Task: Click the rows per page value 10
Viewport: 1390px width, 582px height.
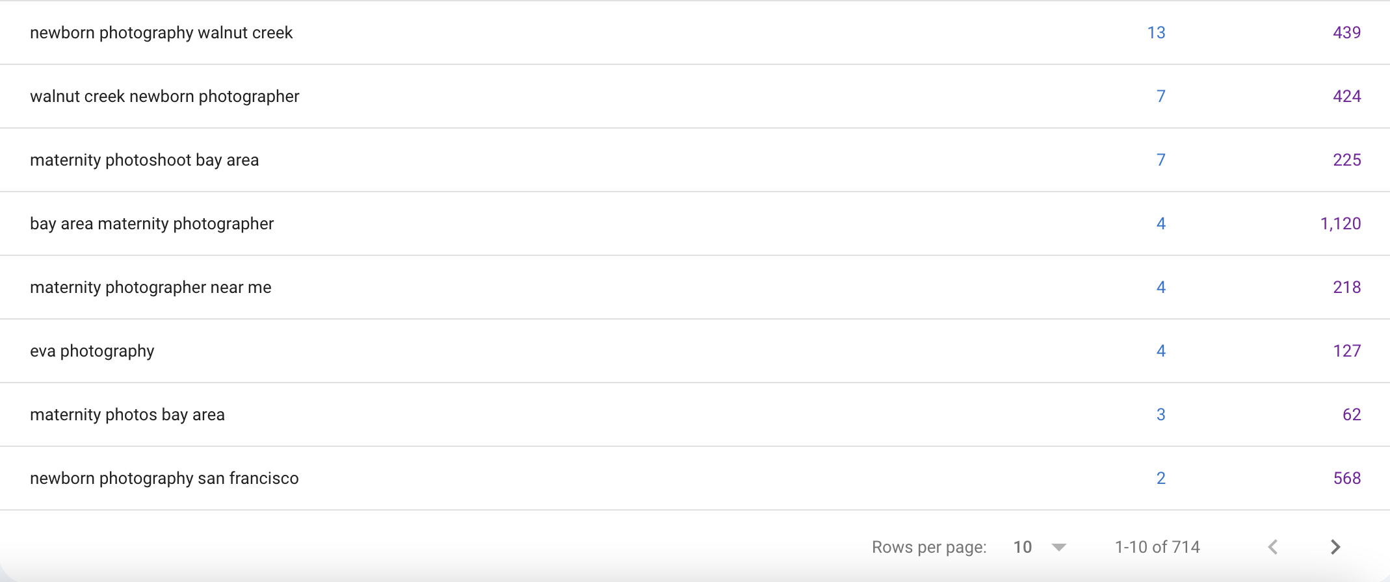Action: click(1023, 547)
